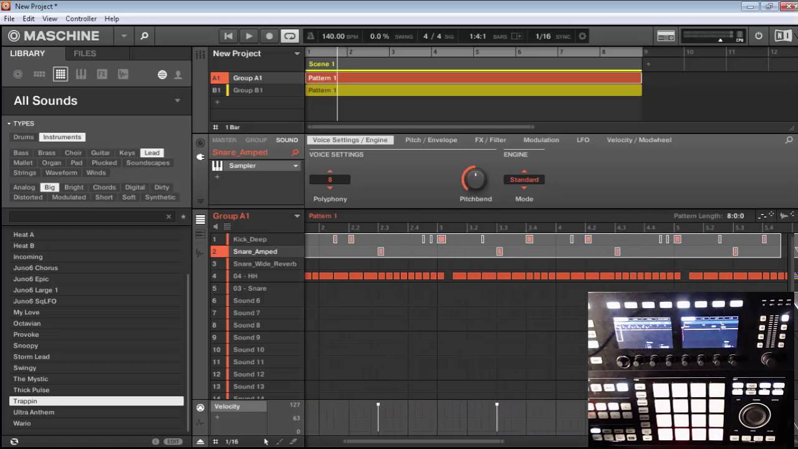Click the restart transport button
This screenshot has width=798, height=449.
click(228, 36)
